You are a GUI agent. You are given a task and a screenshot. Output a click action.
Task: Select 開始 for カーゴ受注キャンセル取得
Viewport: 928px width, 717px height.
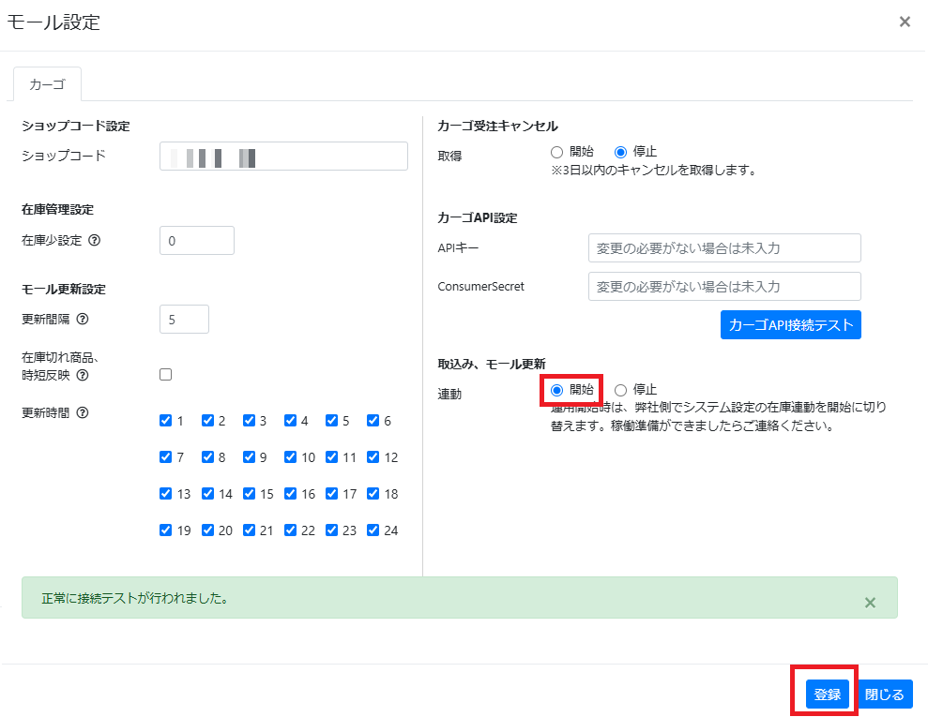[556, 153]
